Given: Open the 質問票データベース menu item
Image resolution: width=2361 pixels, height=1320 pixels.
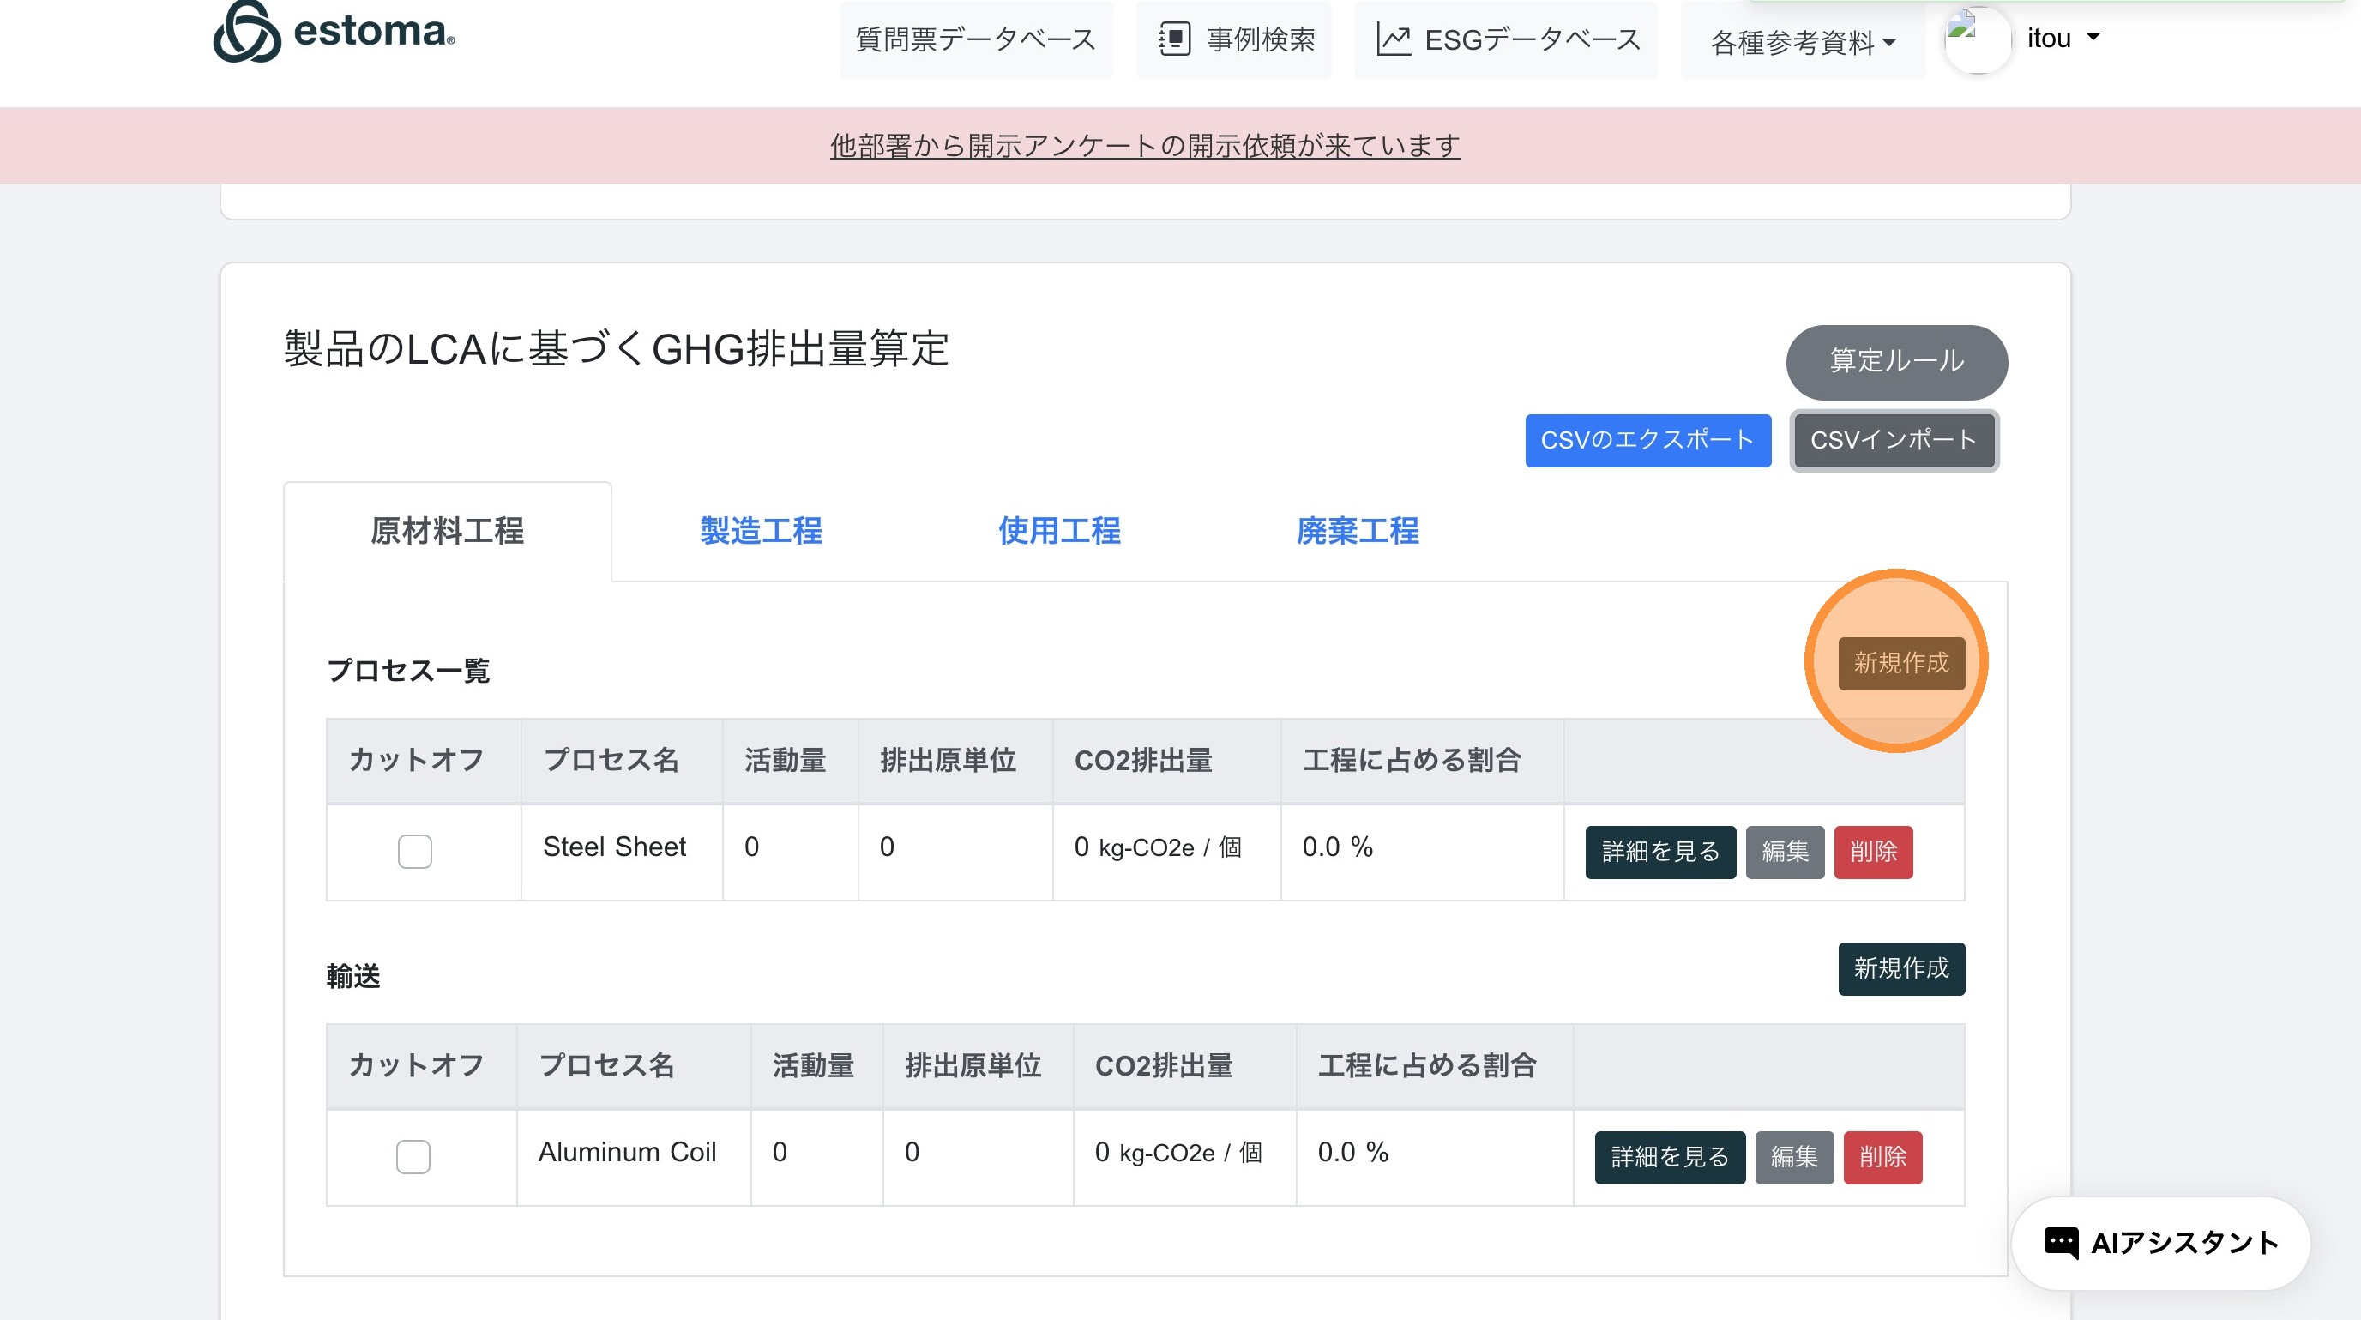Looking at the screenshot, I should 975,39.
